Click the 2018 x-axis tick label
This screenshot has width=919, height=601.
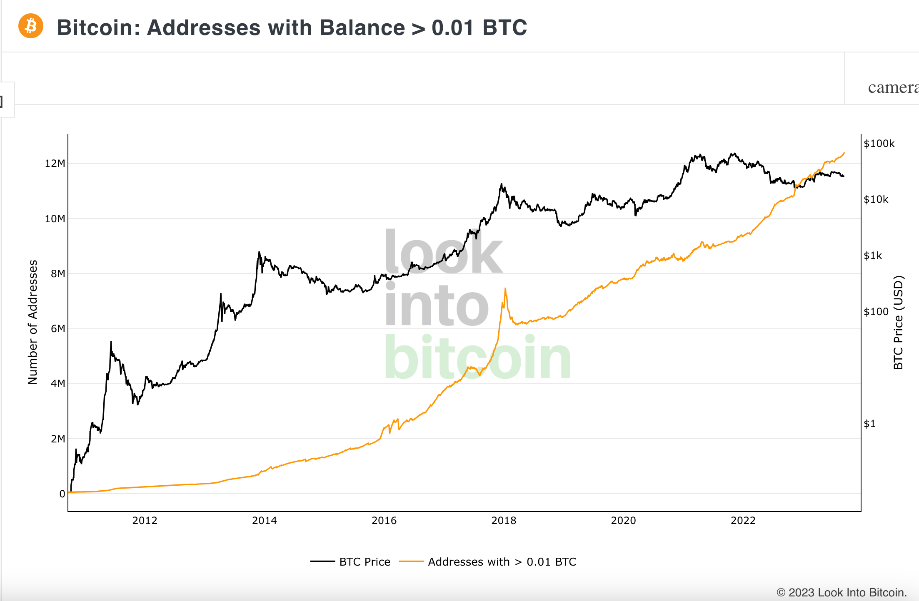tap(504, 521)
